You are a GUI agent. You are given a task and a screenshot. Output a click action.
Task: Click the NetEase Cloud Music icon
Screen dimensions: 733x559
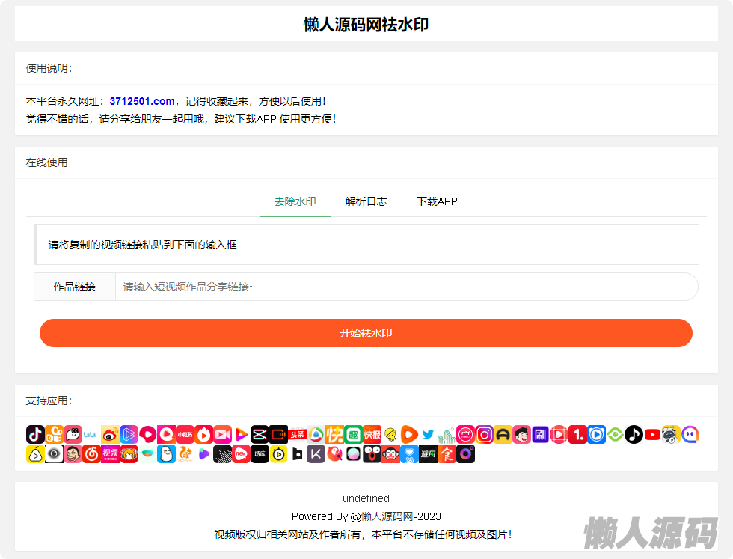[x=91, y=453]
